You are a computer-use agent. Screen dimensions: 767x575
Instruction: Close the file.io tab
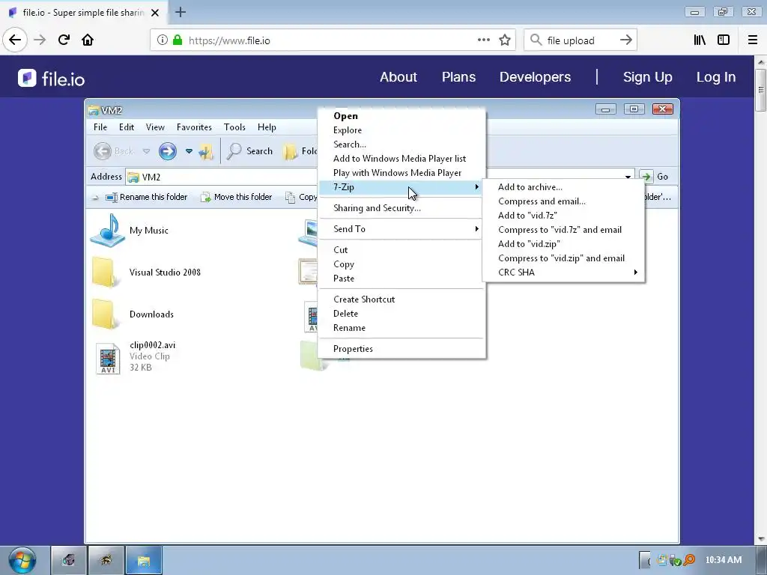point(155,13)
